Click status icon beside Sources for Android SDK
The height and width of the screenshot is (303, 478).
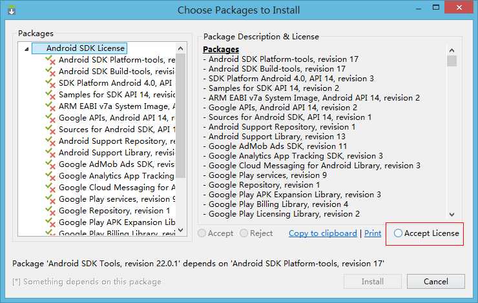pos(50,130)
